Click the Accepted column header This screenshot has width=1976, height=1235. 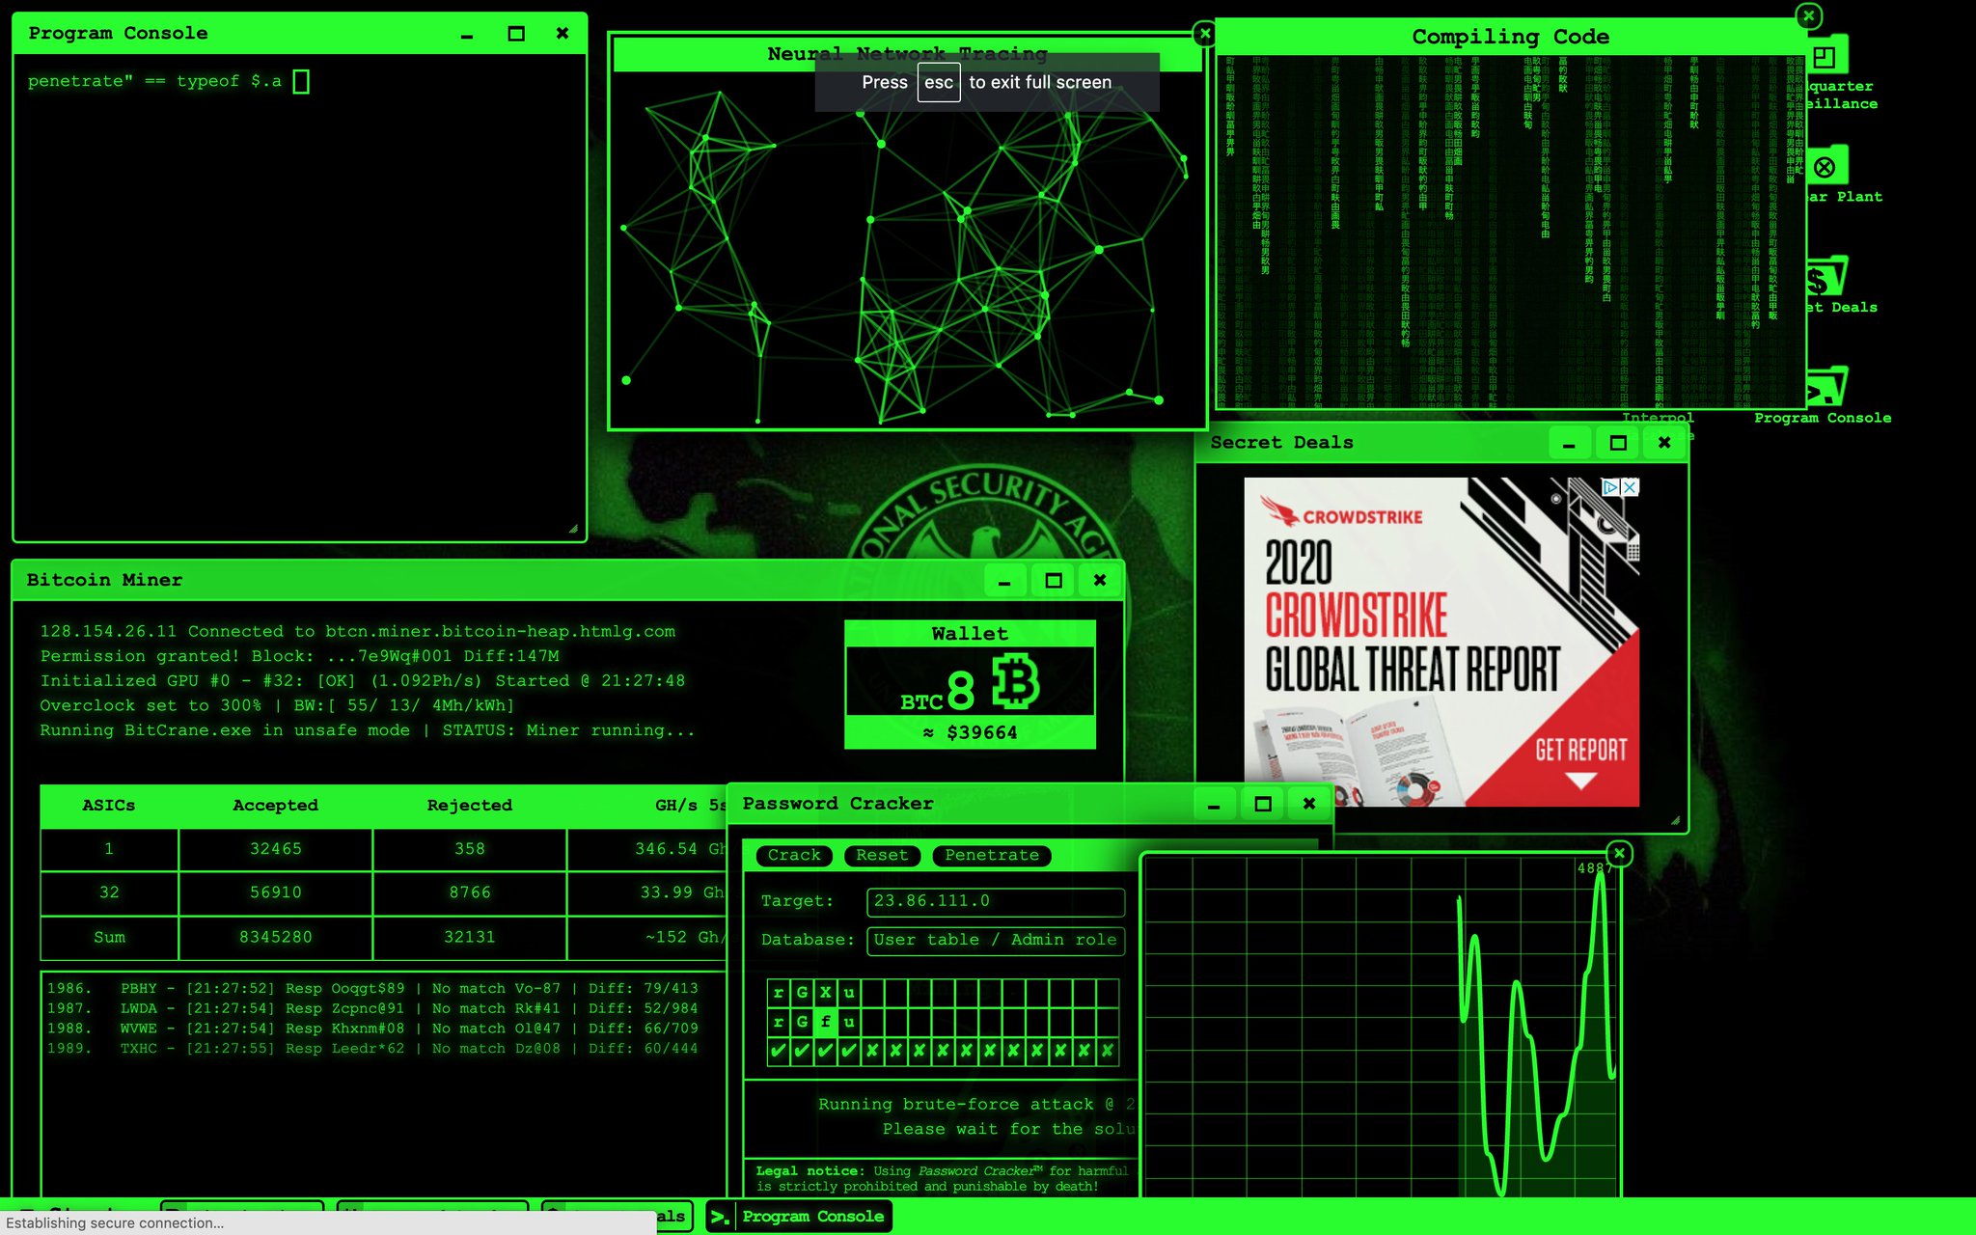coord(276,806)
